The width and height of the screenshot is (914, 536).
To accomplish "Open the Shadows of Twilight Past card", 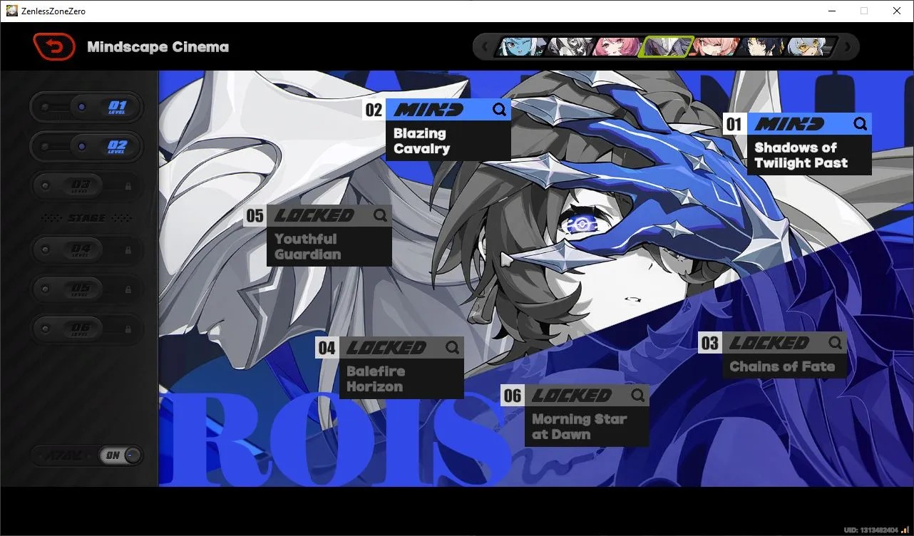I will [x=797, y=143].
